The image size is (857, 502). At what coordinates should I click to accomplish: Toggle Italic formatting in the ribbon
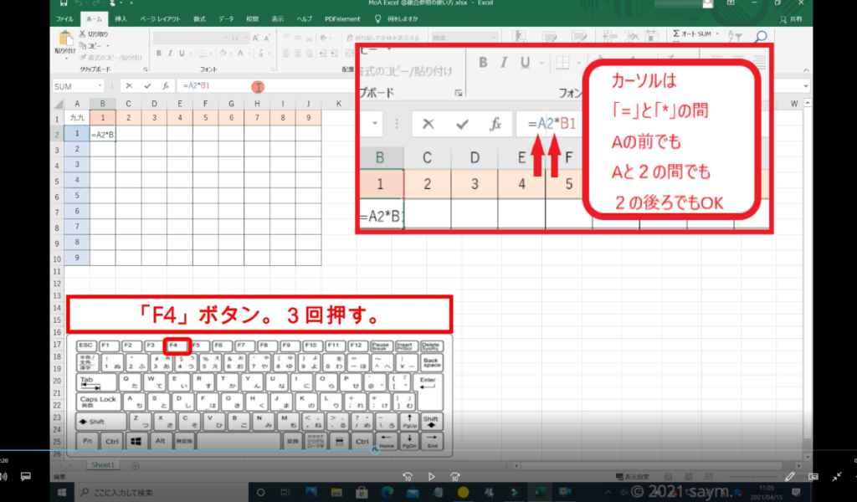pyautogui.click(x=169, y=53)
